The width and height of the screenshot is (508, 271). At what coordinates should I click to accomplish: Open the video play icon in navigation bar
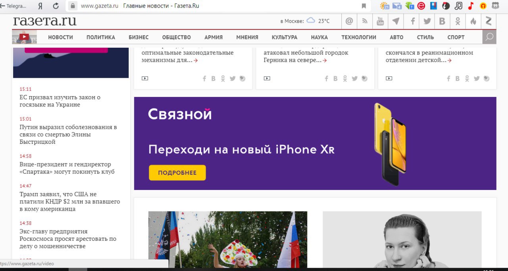tap(24, 37)
